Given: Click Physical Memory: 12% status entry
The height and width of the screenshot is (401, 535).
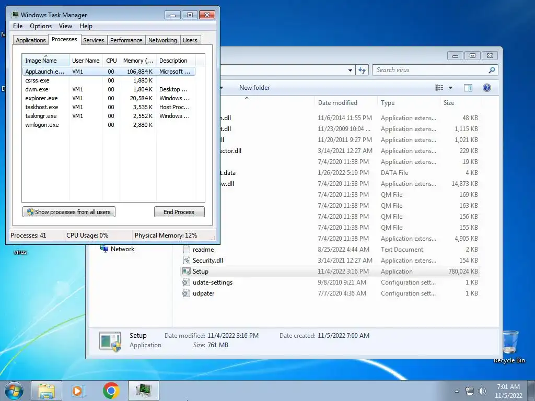Looking at the screenshot, I should tap(166, 235).
